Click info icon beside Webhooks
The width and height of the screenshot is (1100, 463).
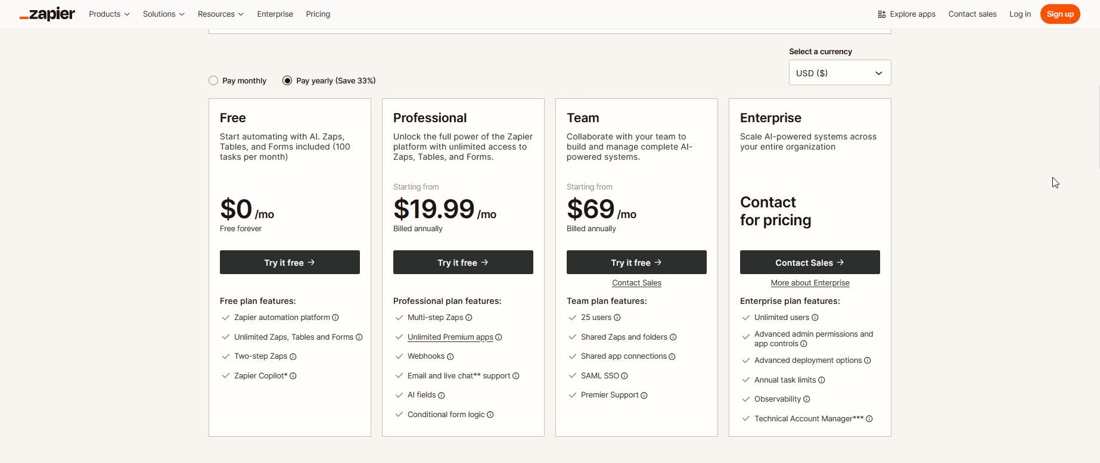click(450, 357)
